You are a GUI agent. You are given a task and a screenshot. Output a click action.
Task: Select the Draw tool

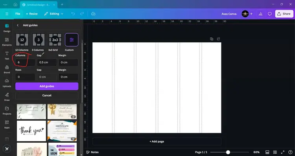point(7,97)
